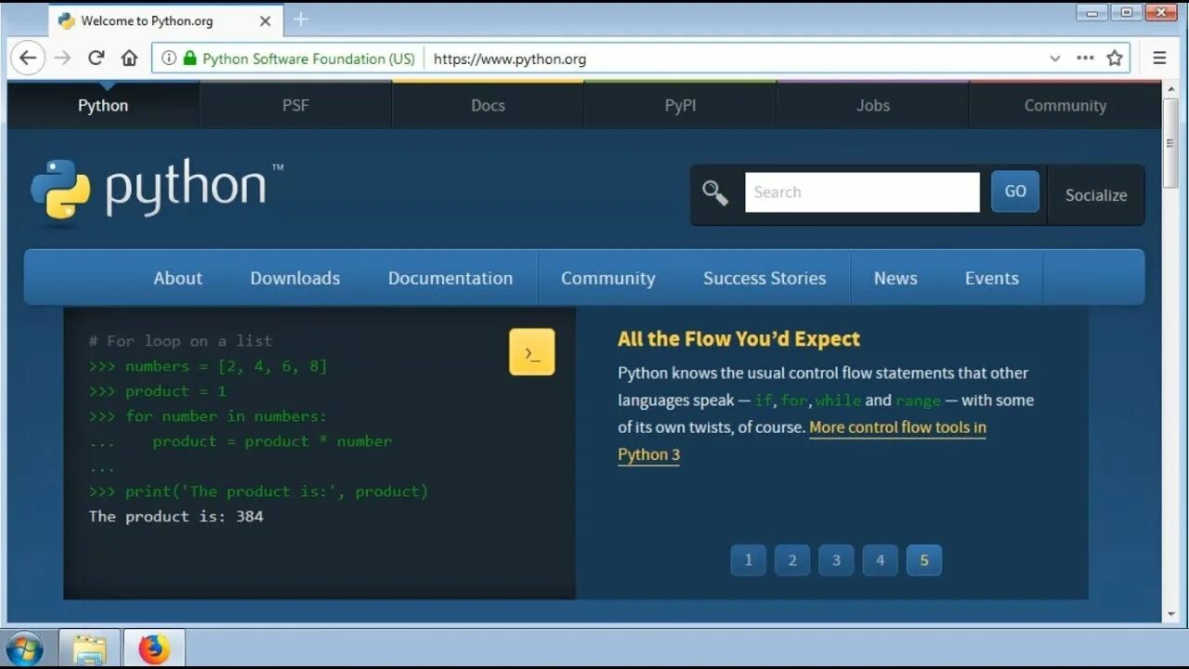Switch to the PSF top-bar tab
The width and height of the screenshot is (1189, 669).
click(x=295, y=105)
